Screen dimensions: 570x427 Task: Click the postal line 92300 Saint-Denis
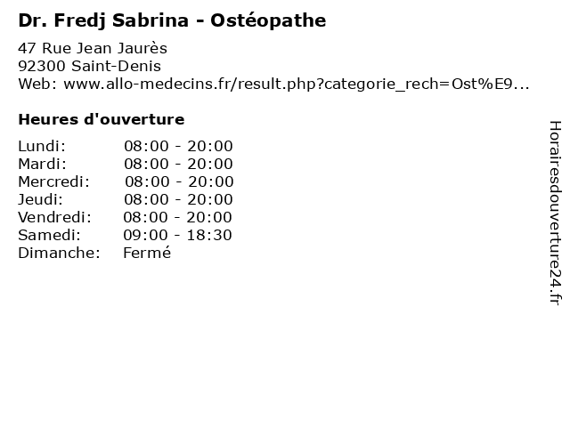point(89,66)
